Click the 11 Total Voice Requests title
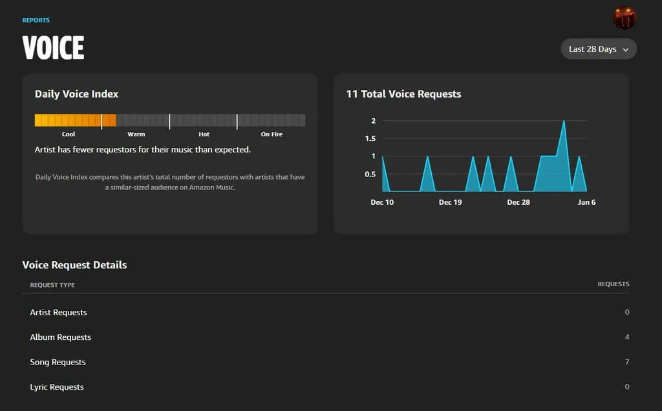This screenshot has width=662, height=411. [x=403, y=94]
